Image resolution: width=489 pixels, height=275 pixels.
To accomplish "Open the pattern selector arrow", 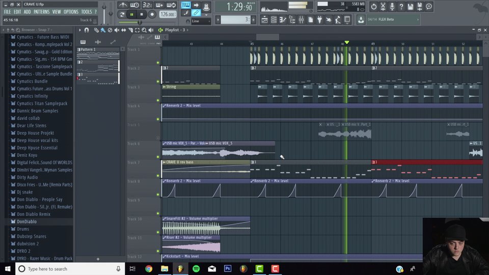I will pos(218,20).
